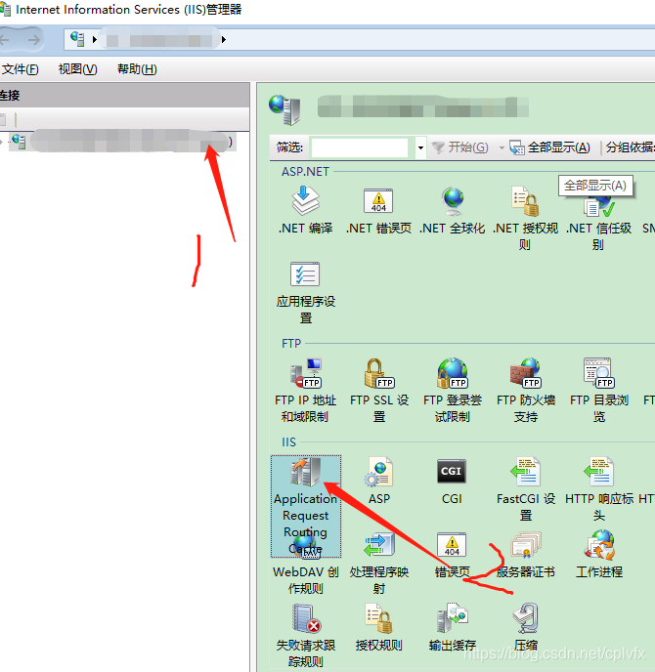
Task: Open FTP 目录浏览
Action: pos(599,391)
